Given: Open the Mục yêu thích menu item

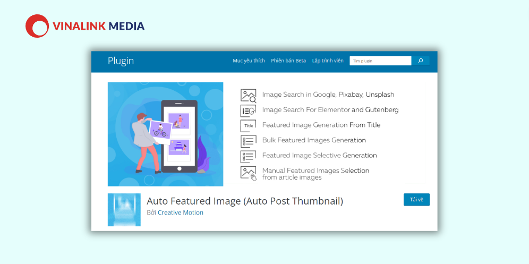Looking at the screenshot, I should 249,61.
